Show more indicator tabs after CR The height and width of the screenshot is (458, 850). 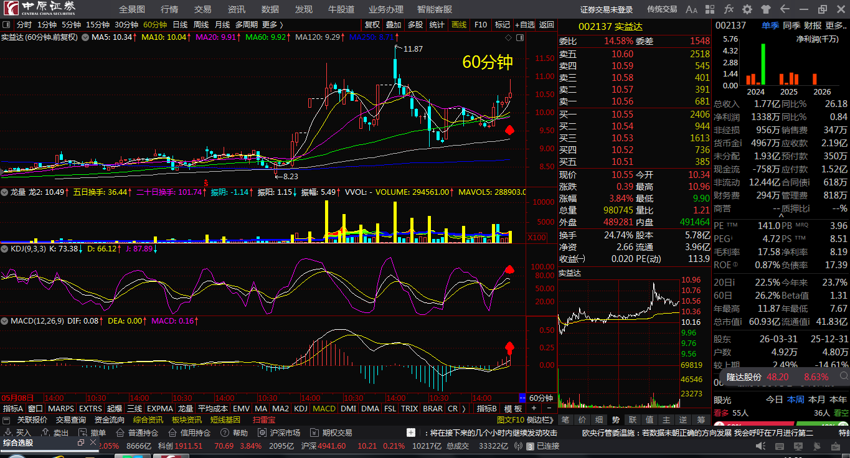pos(465,409)
